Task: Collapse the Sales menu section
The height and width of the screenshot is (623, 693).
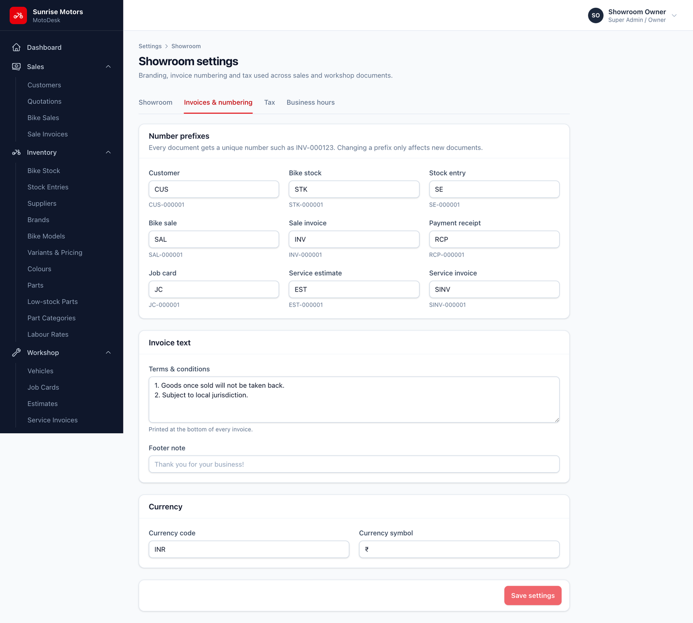Action: pyautogui.click(x=108, y=67)
